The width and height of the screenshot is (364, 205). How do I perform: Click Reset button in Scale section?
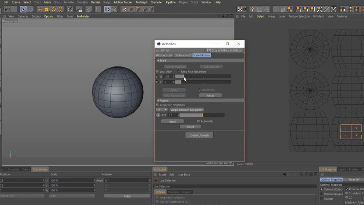tap(211, 96)
